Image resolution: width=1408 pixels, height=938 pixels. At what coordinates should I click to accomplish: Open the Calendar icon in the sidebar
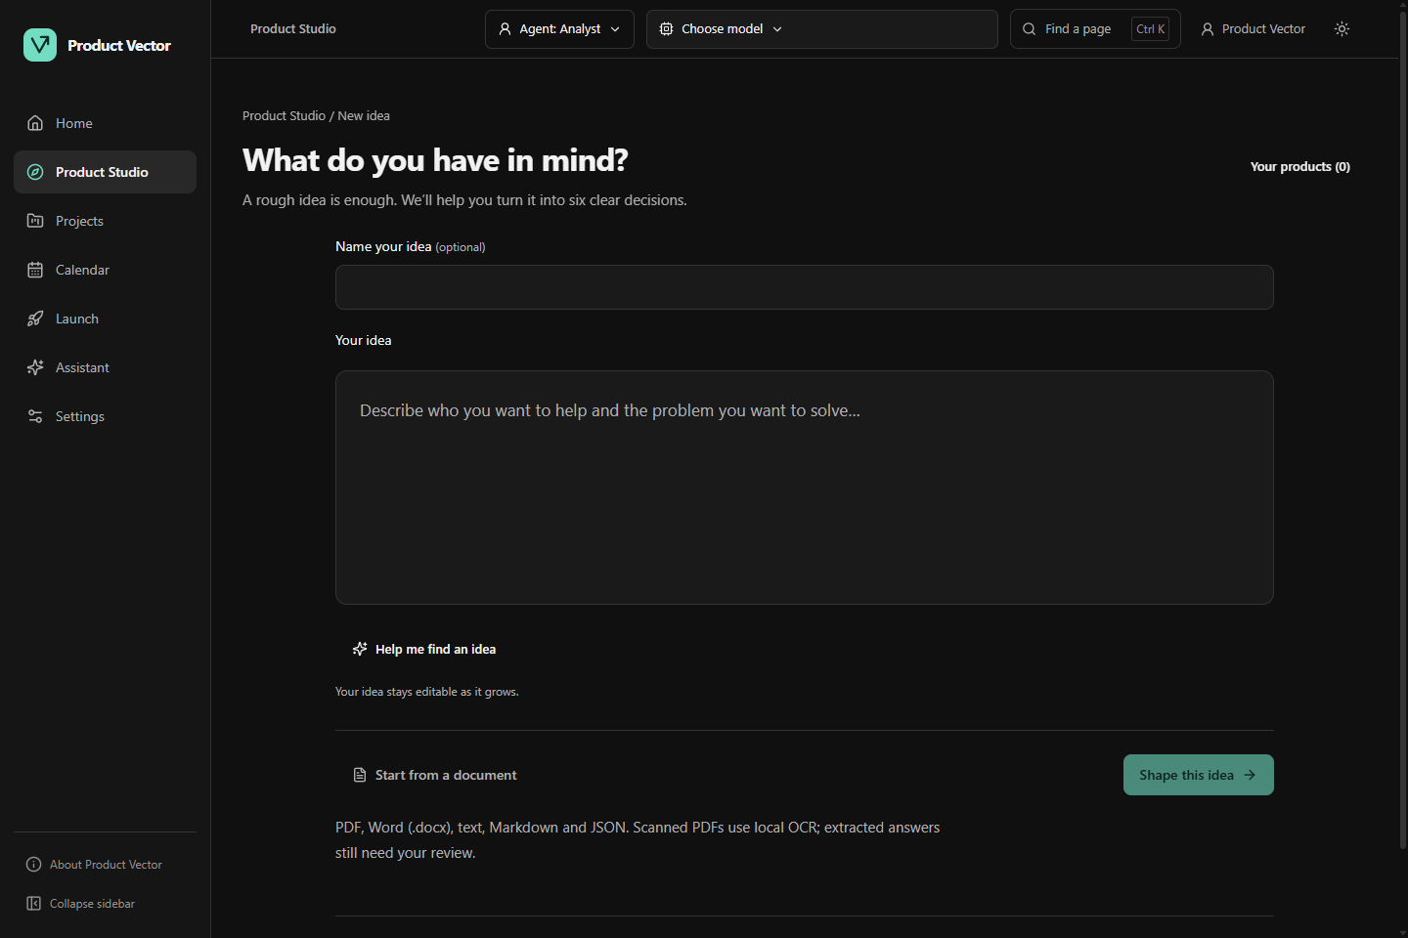[x=35, y=270]
